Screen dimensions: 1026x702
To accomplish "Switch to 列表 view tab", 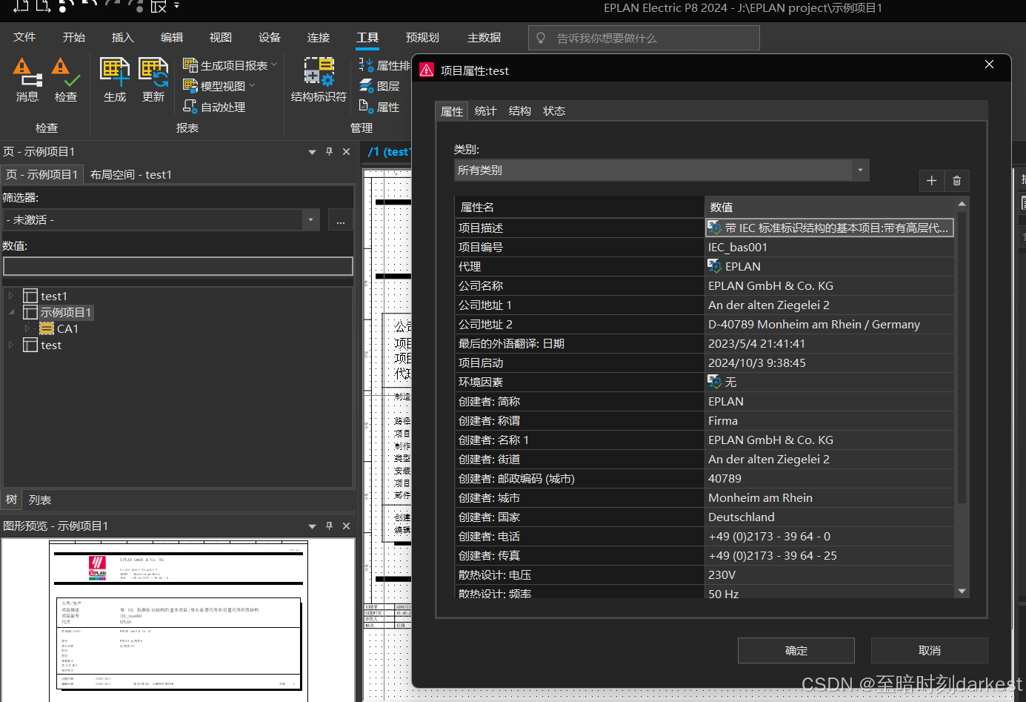I will (x=40, y=500).
